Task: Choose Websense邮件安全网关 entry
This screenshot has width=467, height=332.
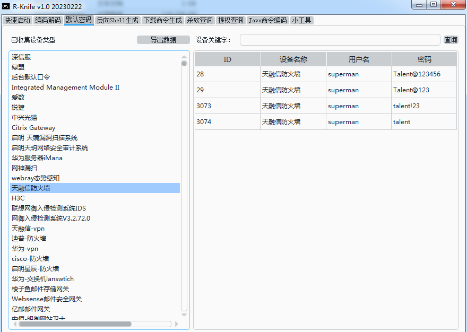Action: pos(94,299)
